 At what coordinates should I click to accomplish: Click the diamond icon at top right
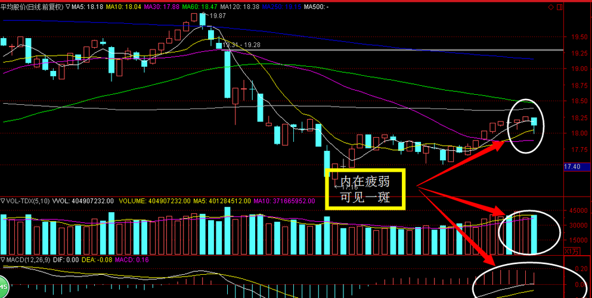(550, 7)
